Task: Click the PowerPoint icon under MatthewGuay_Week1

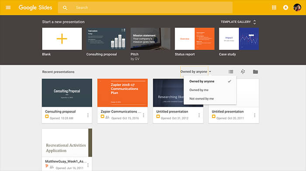Action: click(x=47, y=166)
